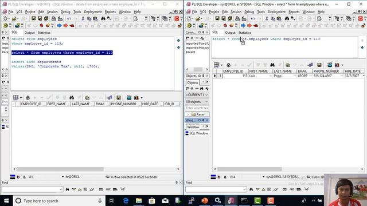Click Replace icon in right window toolbar
The image size is (367, 206).
(293, 18)
